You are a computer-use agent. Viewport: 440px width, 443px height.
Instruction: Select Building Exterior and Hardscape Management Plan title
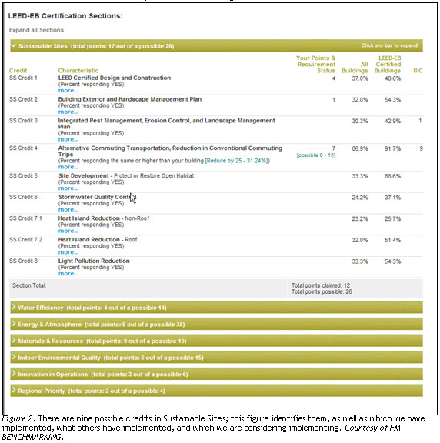130,99
